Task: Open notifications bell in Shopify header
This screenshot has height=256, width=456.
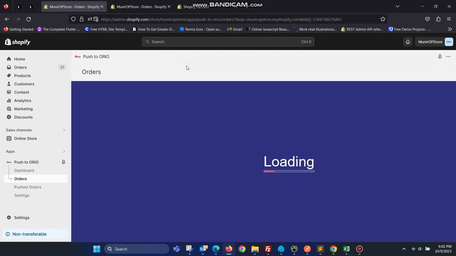Action: tap(408, 42)
